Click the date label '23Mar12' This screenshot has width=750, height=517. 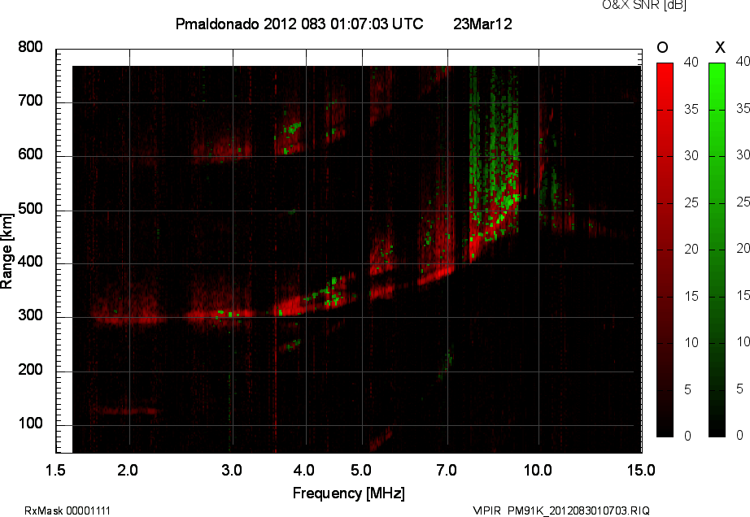[482, 24]
